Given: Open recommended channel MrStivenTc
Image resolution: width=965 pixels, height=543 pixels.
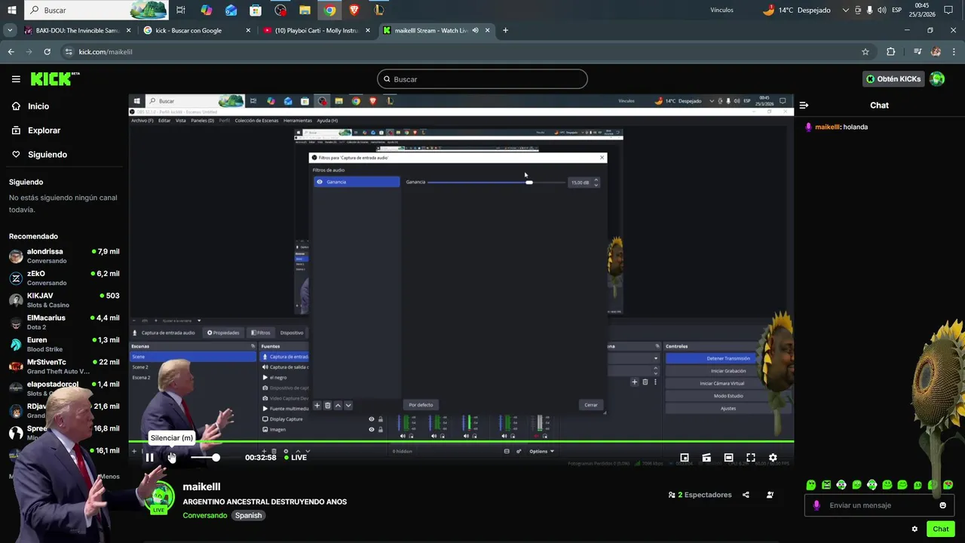Looking at the screenshot, I should point(64,367).
